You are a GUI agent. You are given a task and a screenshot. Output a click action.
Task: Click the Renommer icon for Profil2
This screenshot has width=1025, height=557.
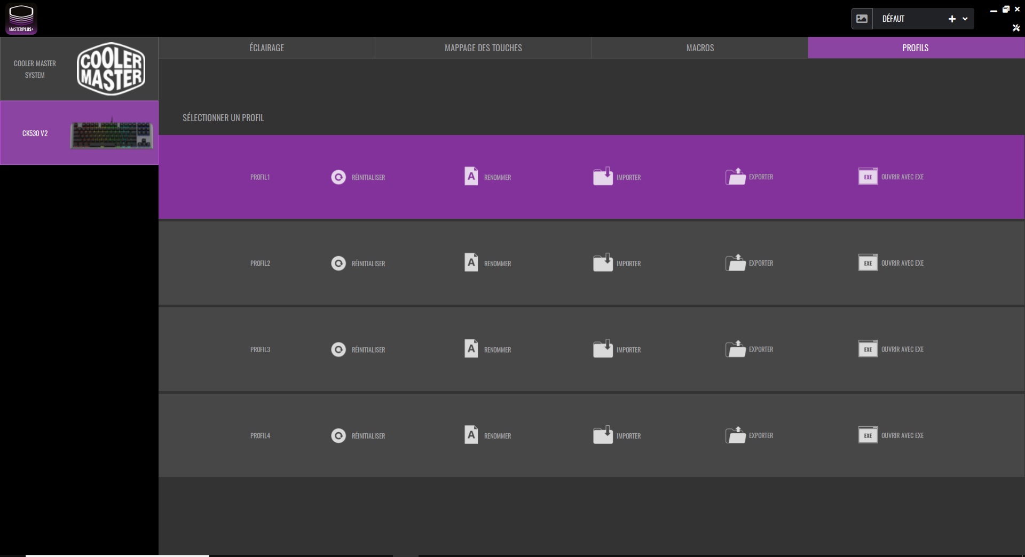[x=471, y=262]
